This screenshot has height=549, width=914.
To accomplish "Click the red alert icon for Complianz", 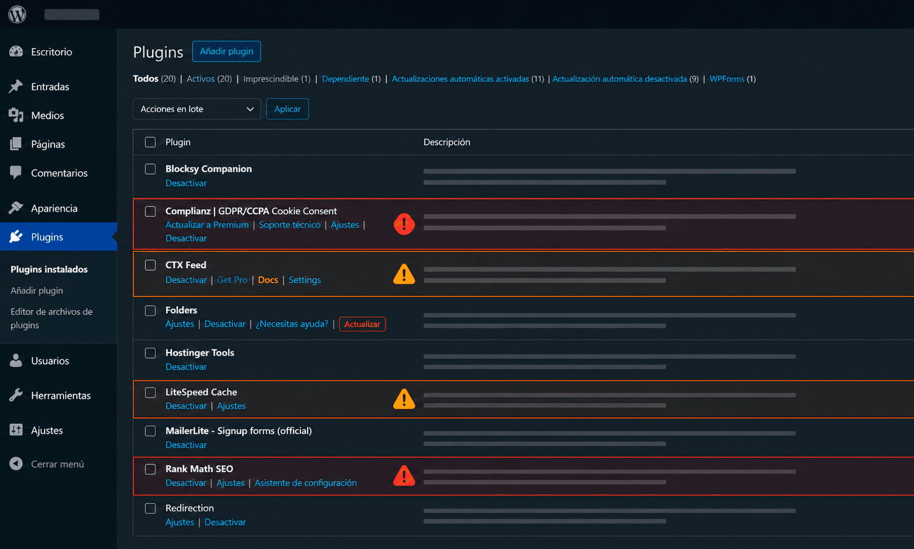I will 404,224.
